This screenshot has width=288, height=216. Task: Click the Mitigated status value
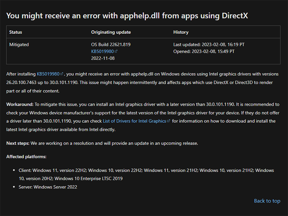tap(19, 45)
